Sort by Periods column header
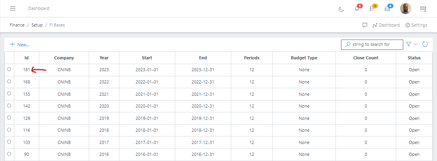Viewport: 437px width, 161px height. point(252,58)
